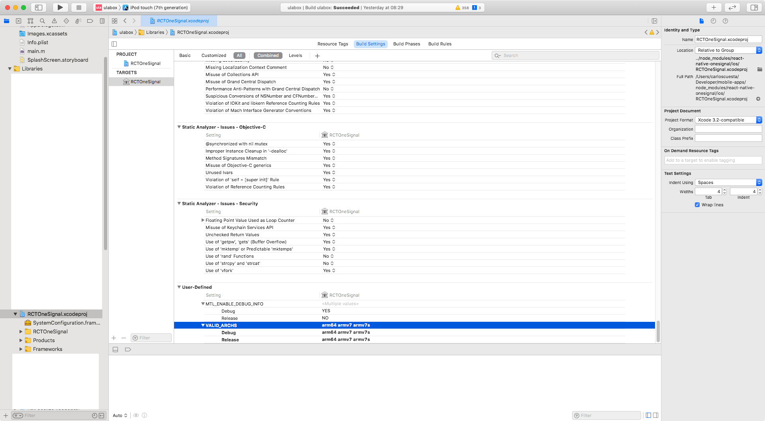Open Build Settings tab
This screenshot has width=765, height=421.
[371, 44]
